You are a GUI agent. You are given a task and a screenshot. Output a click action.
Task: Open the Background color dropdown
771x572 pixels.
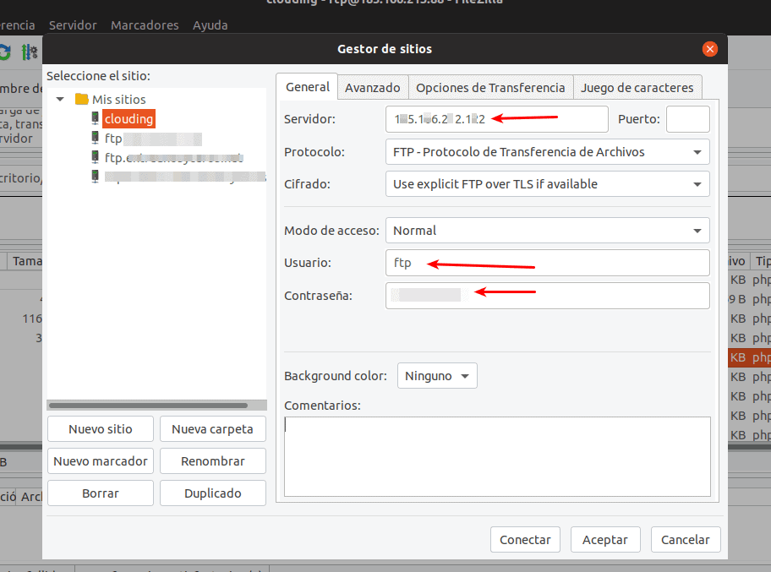(437, 376)
